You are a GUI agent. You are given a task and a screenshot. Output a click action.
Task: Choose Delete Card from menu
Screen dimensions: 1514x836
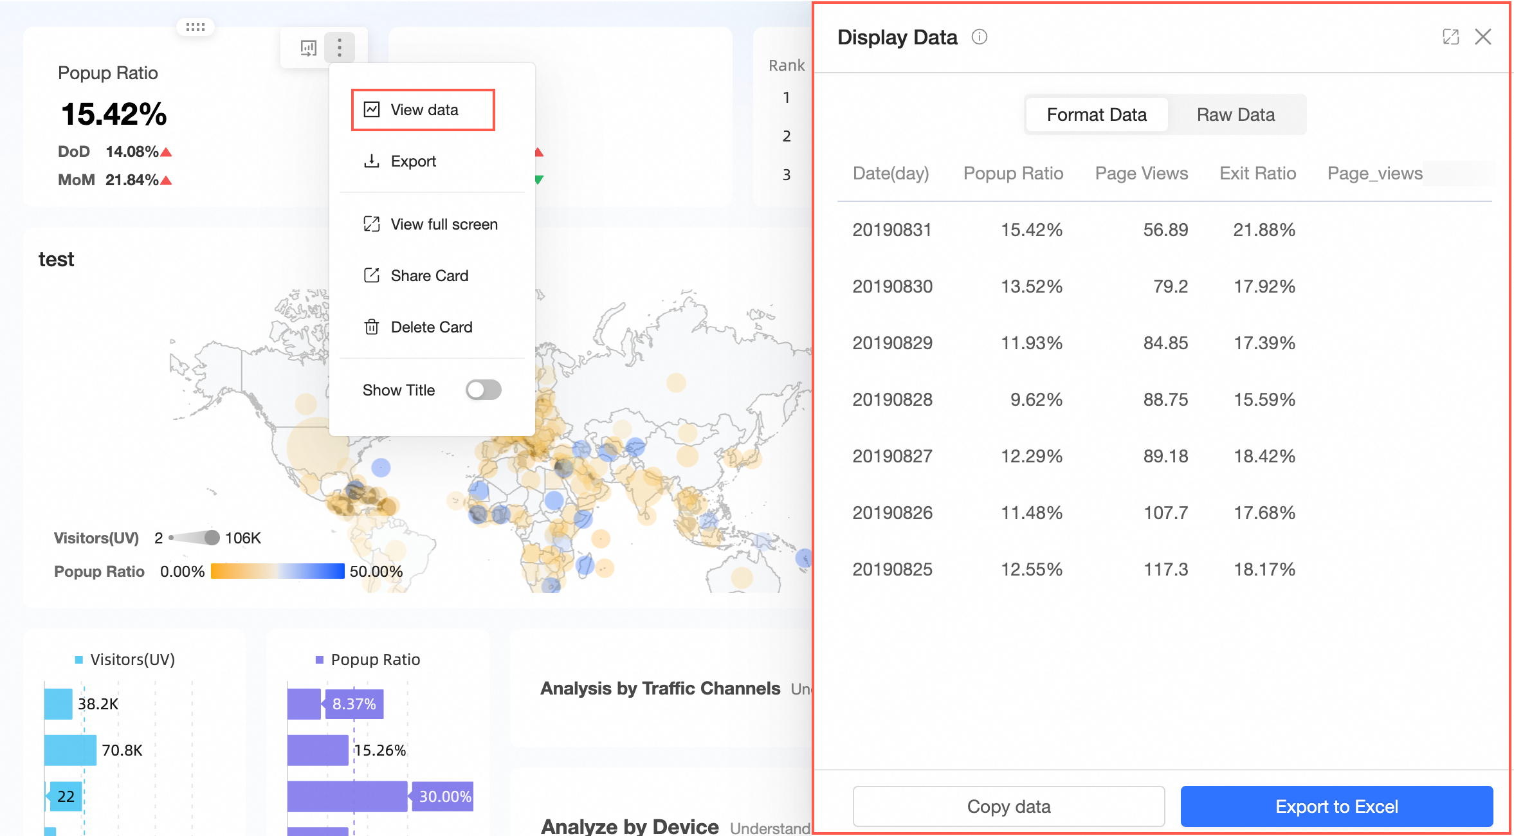coord(430,327)
